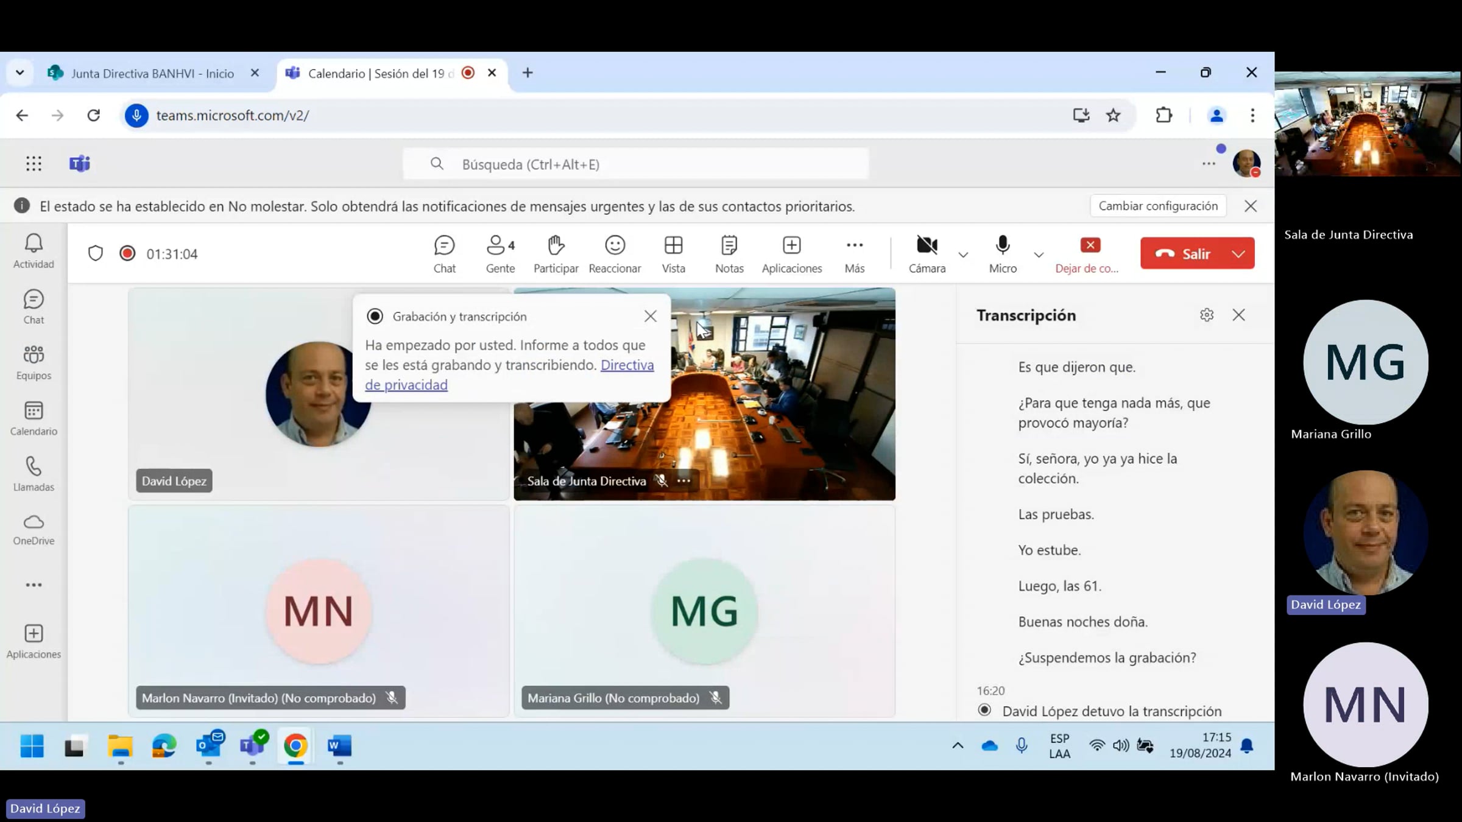Screen dimensions: 1462x822
Task: Raise hand with the Participar button
Action: pyautogui.click(x=556, y=254)
